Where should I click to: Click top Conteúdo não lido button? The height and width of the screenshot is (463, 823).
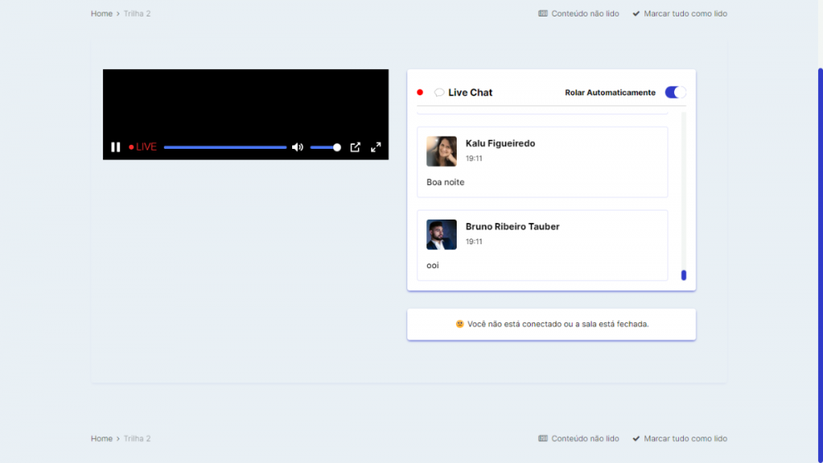(x=579, y=14)
